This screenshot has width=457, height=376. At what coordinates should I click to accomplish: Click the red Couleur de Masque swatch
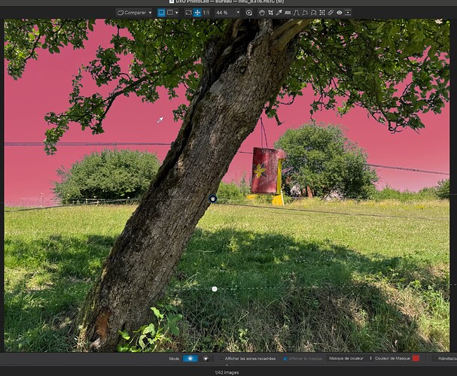click(416, 358)
